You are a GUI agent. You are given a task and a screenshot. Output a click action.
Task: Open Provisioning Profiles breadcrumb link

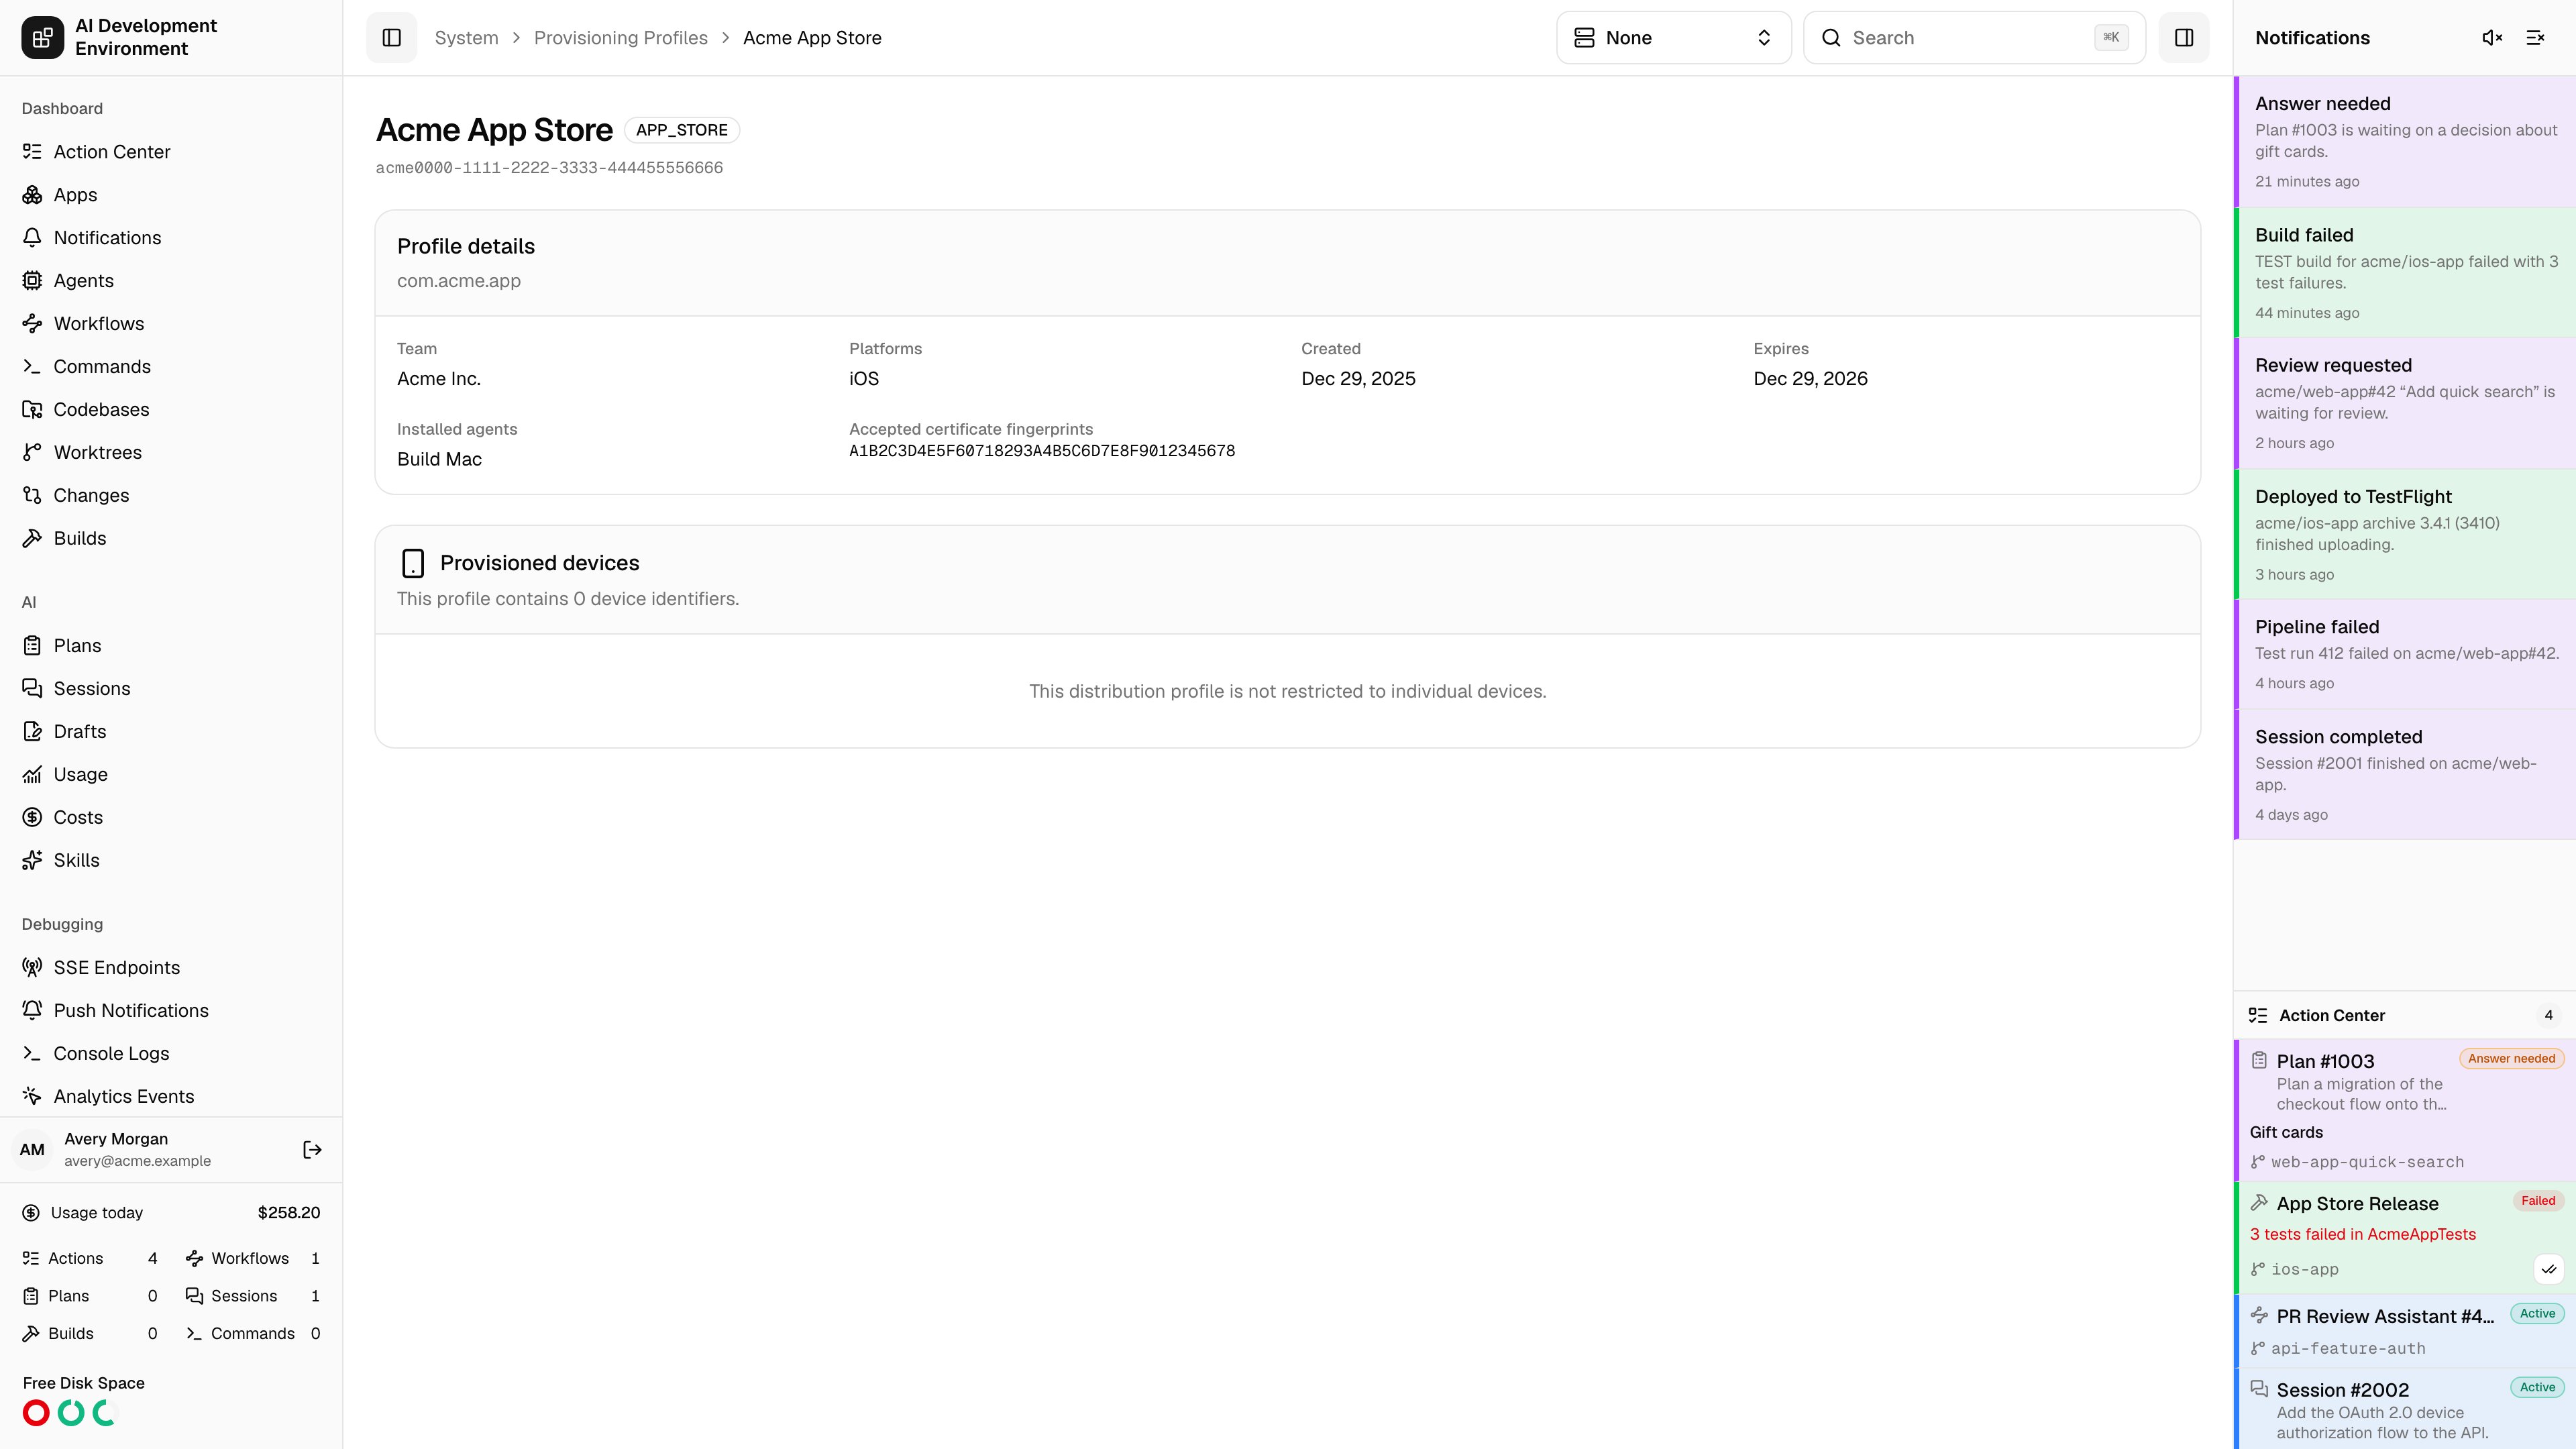click(620, 38)
